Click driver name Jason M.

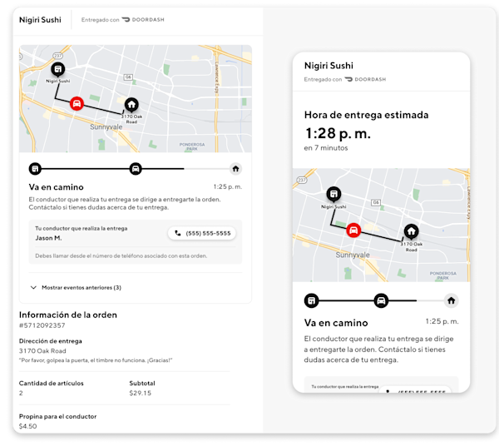[x=48, y=238]
